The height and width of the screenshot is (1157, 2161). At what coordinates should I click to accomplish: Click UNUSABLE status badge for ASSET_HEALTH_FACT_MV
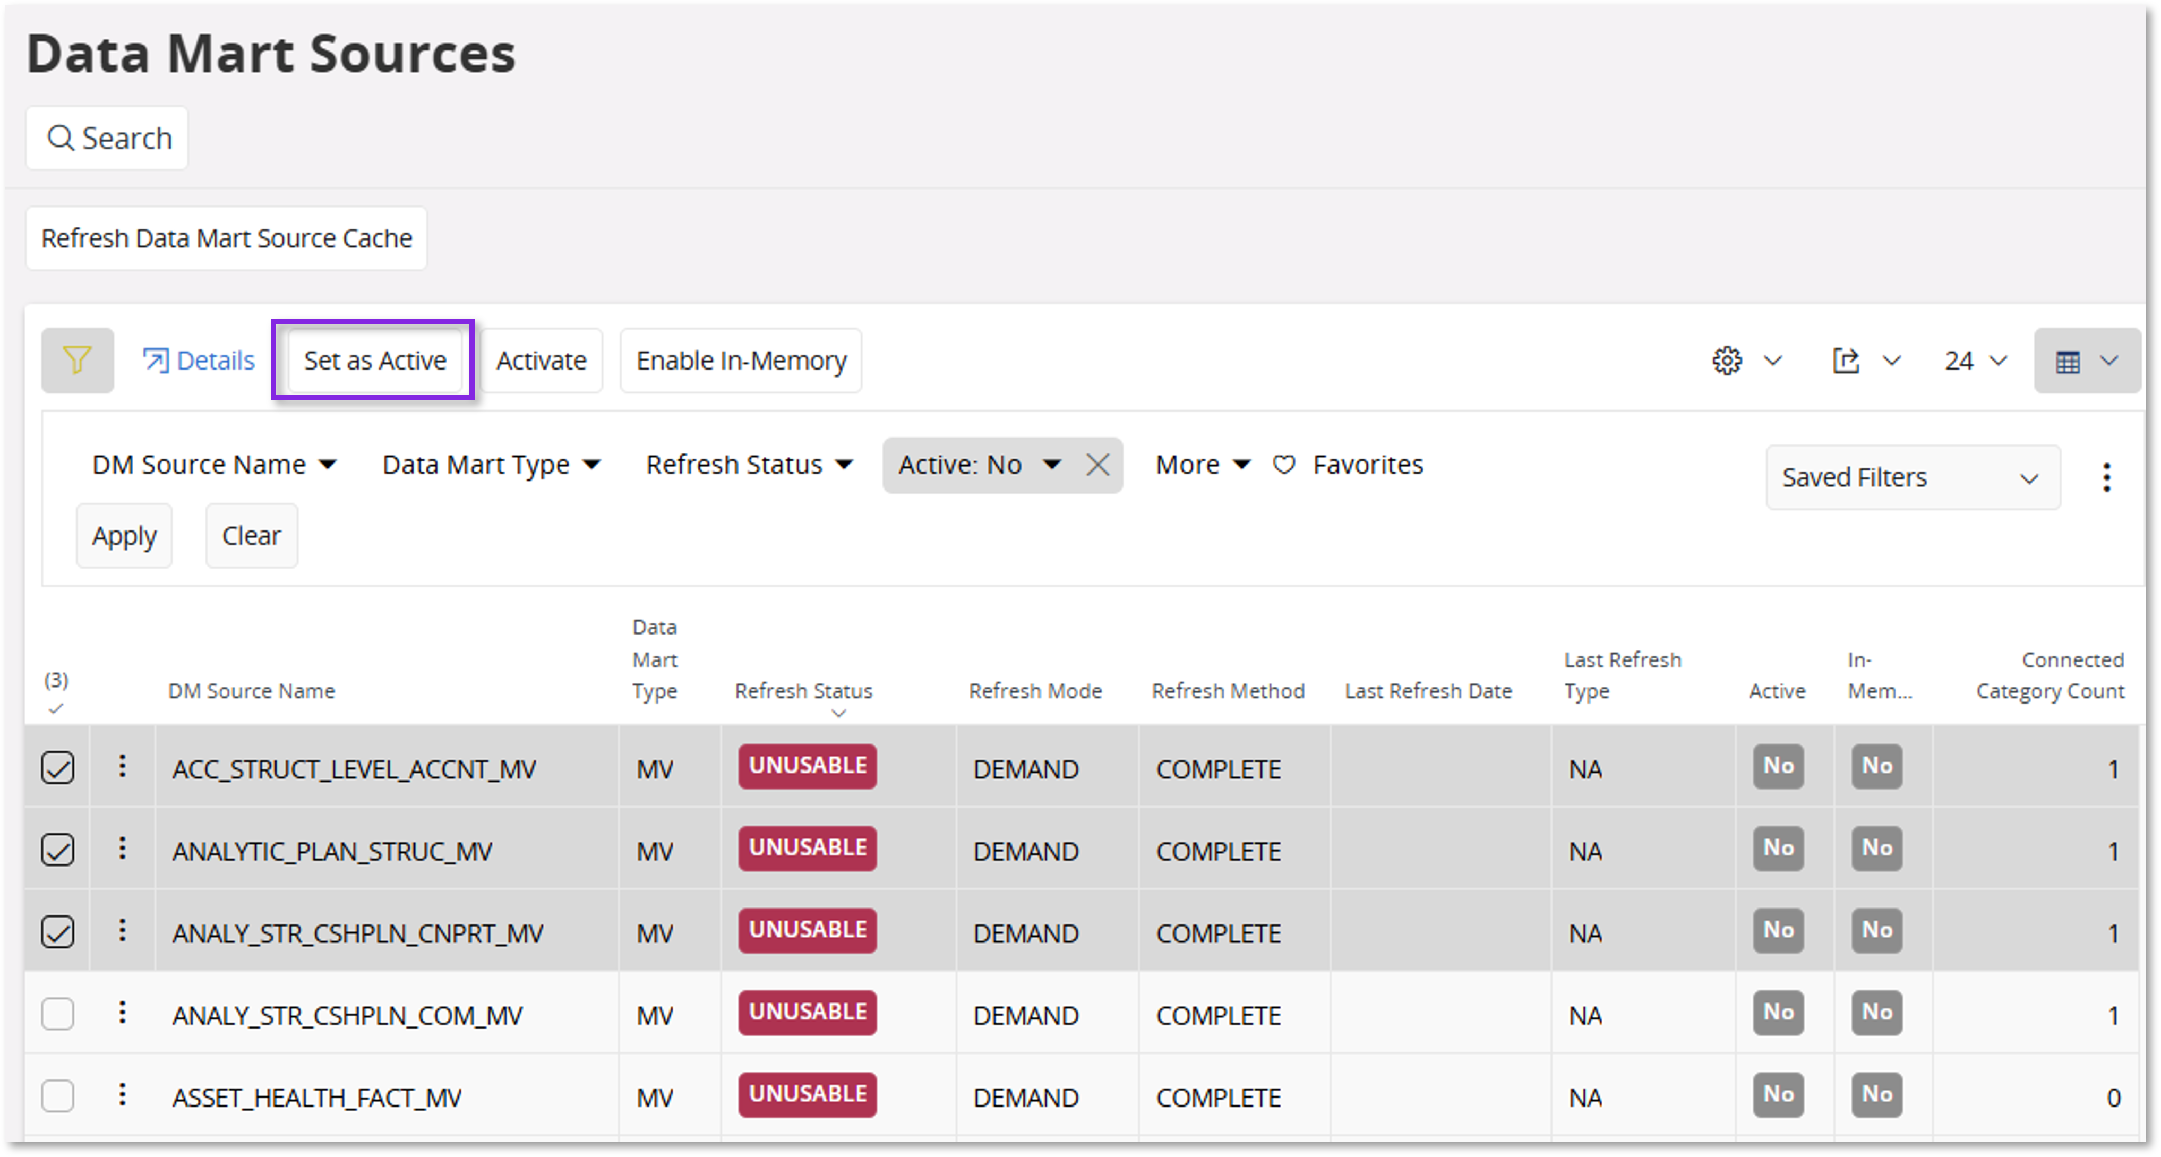807,1095
